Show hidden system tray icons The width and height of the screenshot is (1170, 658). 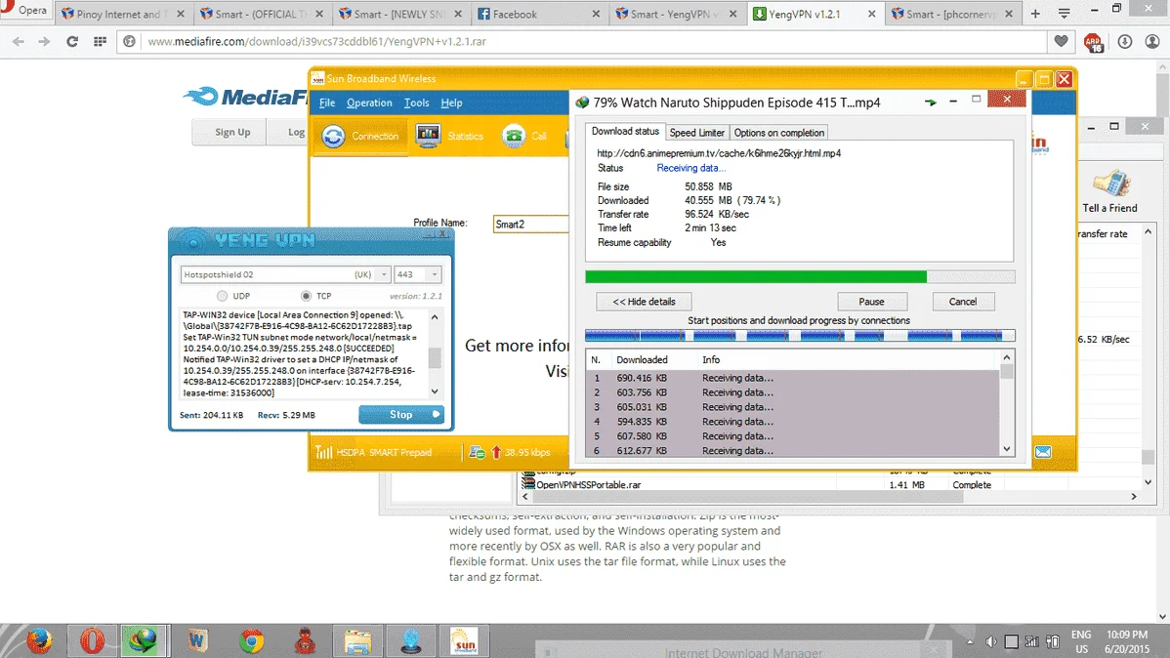969,641
